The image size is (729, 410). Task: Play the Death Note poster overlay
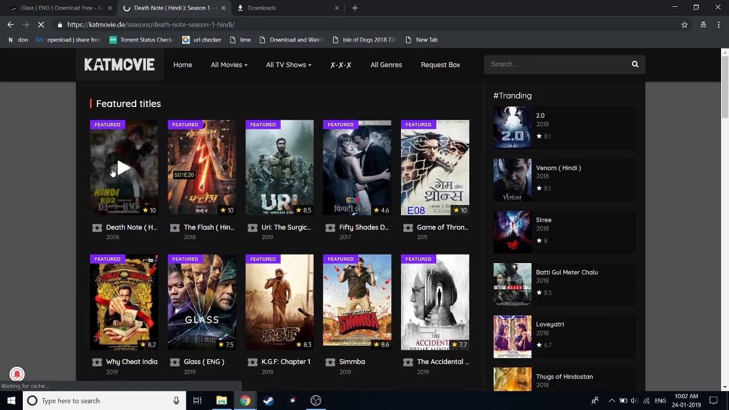coord(124,169)
